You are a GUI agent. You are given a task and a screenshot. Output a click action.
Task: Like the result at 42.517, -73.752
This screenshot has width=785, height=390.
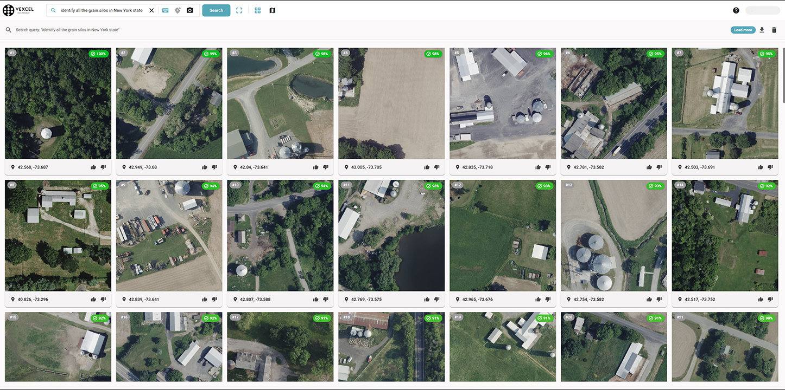pyautogui.click(x=761, y=299)
